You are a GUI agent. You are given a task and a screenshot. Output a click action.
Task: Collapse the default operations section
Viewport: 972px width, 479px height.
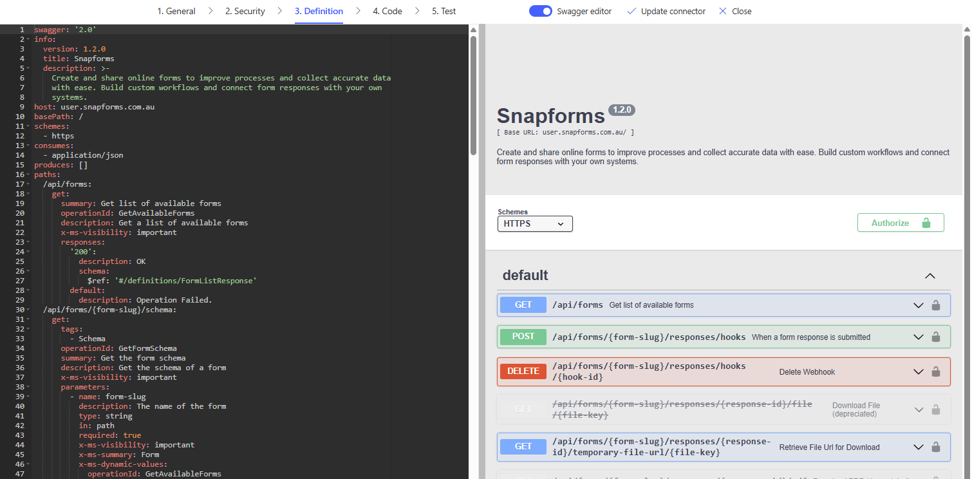click(930, 276)
